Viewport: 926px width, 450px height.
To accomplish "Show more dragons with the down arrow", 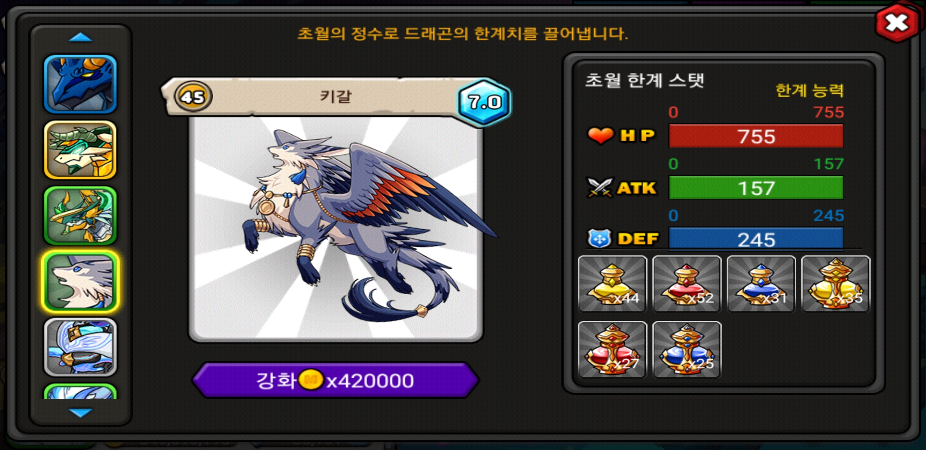I will (80, 412).
